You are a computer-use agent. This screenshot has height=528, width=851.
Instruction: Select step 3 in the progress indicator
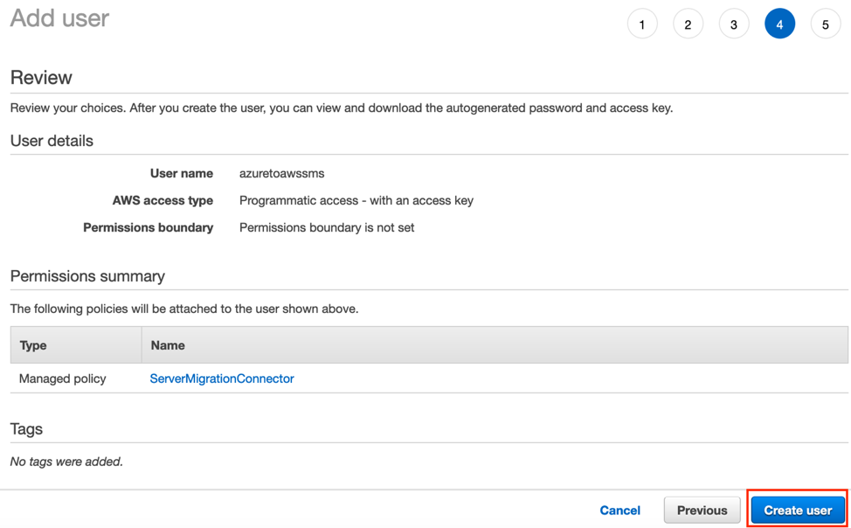[734, 24]
